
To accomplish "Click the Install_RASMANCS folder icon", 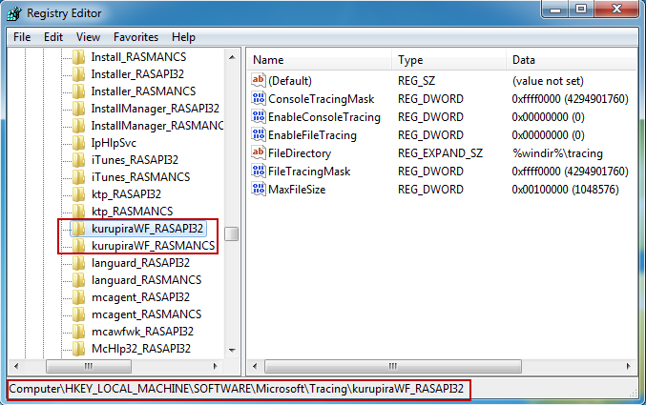I will (78, 57).
